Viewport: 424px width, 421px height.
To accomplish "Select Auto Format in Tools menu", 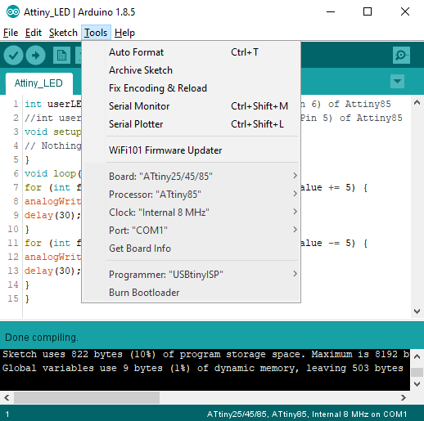I will click(191, 52).
